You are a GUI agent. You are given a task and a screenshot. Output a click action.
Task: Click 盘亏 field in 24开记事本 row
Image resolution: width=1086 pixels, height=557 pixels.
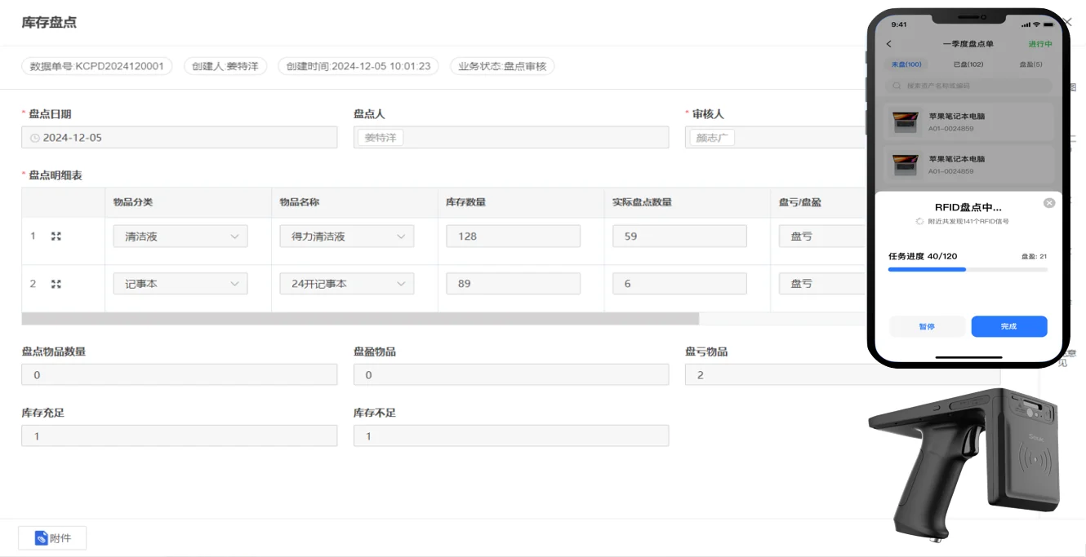823,284
